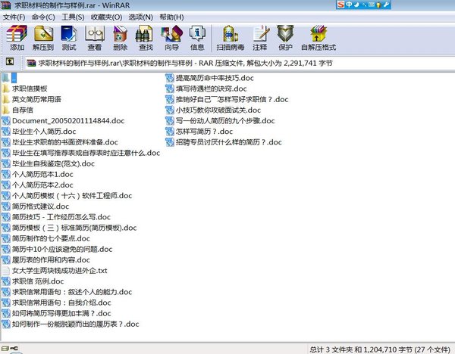This screenshot has width=455, height=354.
Task: Click the drive icon in status bar
Action: 6,348
